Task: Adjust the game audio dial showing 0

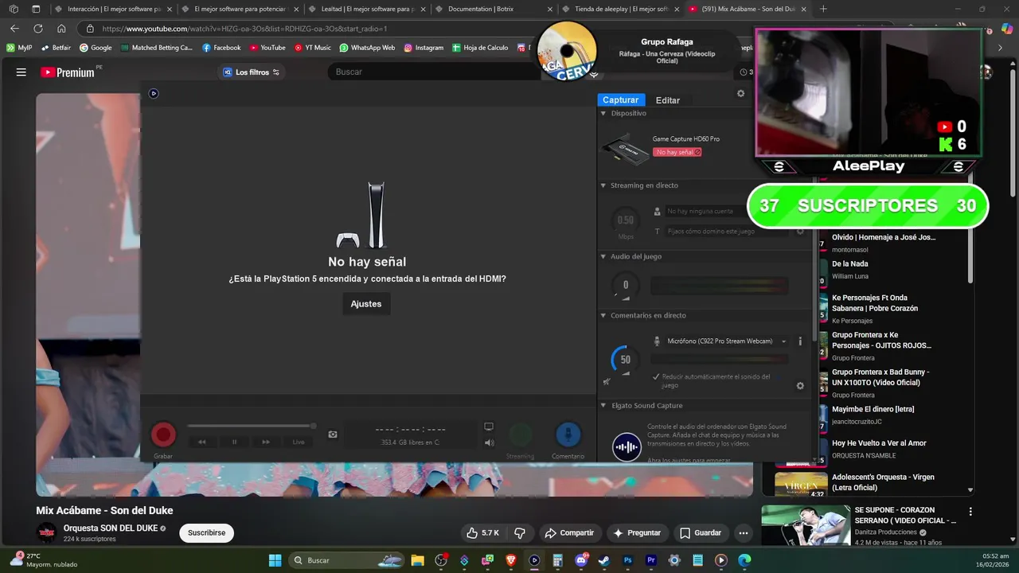Action: tap(626, 285)
